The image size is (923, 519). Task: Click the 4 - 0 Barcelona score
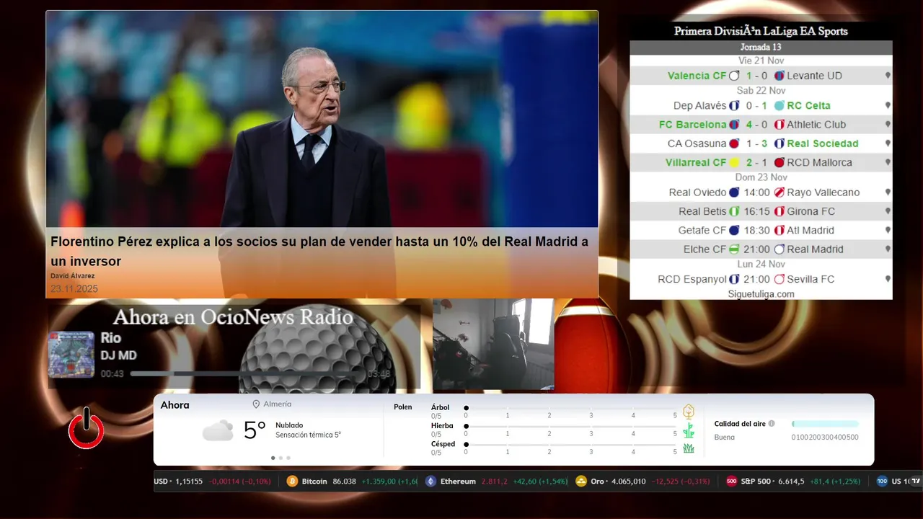pyautogui.click(x=756, y=125)
